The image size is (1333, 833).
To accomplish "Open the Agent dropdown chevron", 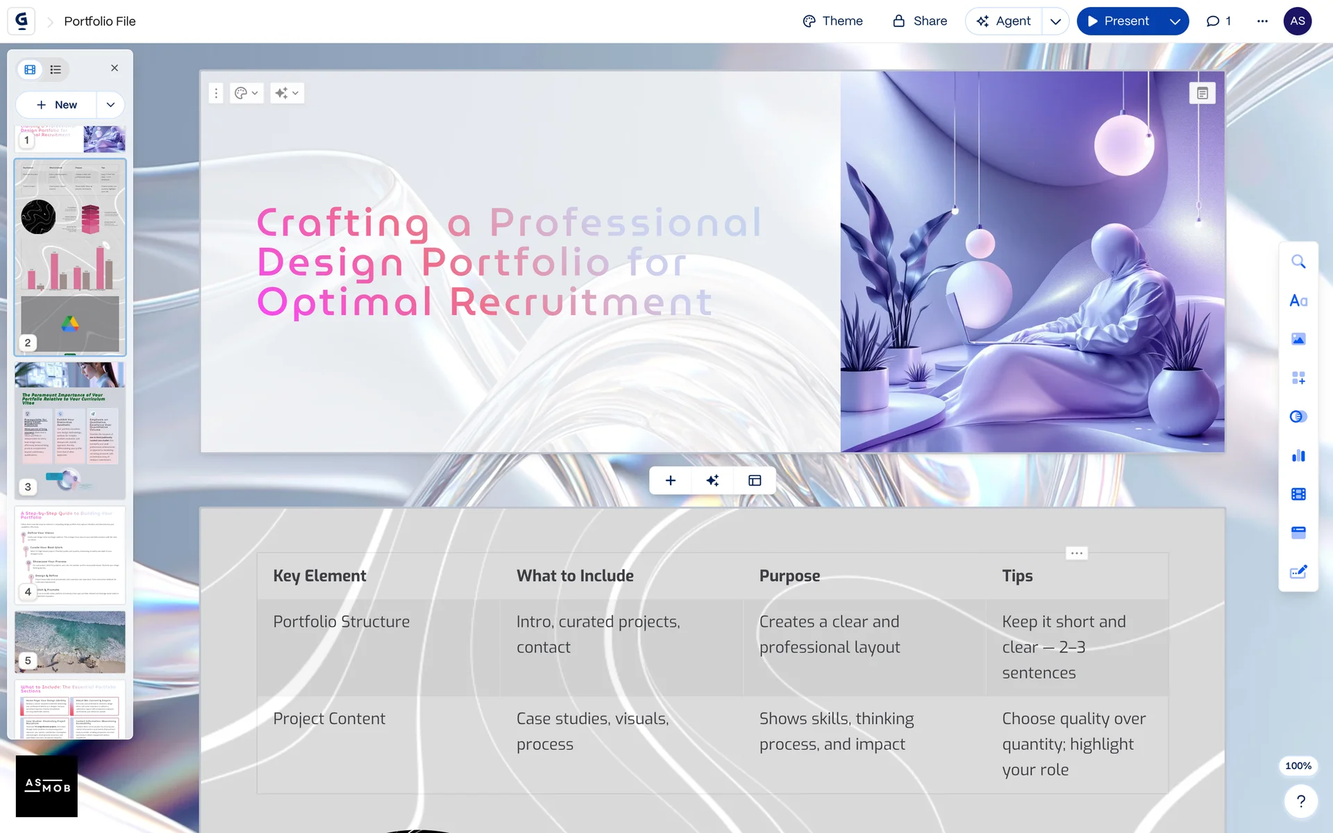I will coord(1055,22).
